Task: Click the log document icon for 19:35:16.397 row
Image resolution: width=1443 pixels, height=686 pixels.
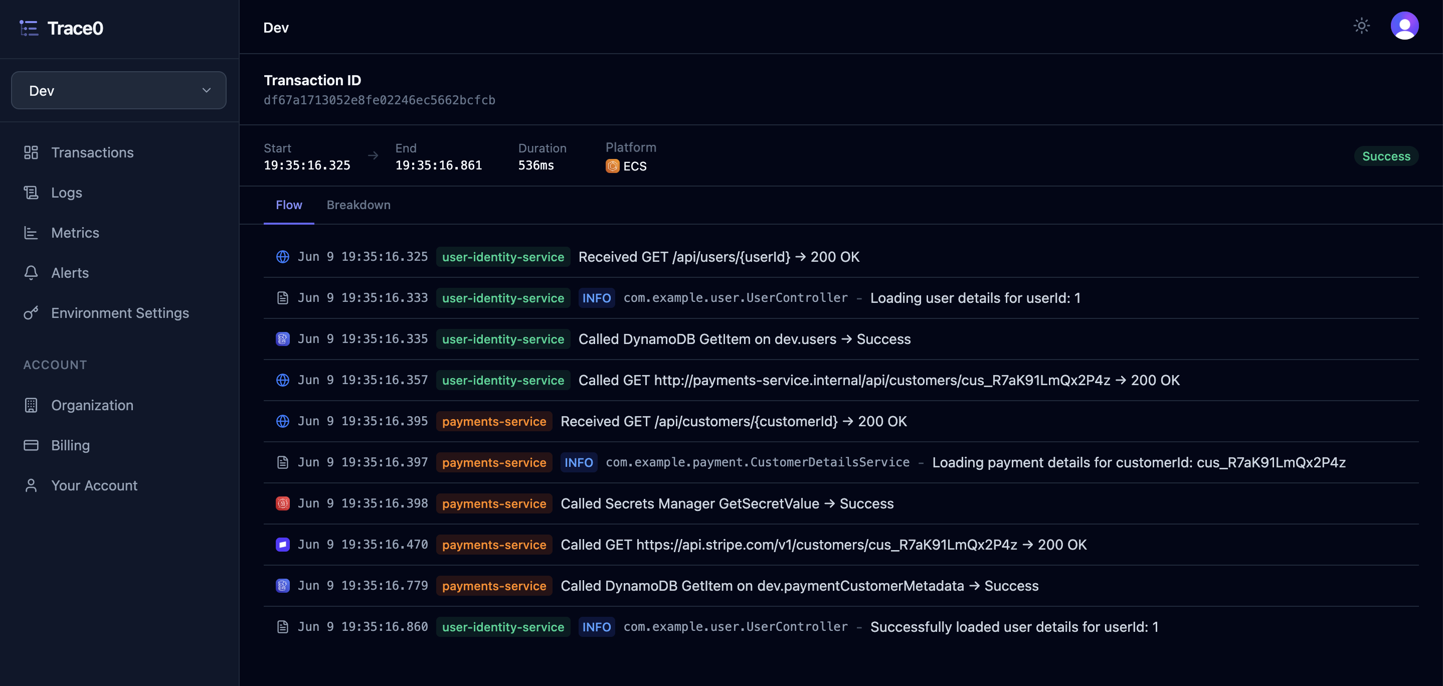Action: pos(283,462)
